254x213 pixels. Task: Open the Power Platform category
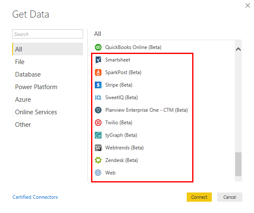36,87
